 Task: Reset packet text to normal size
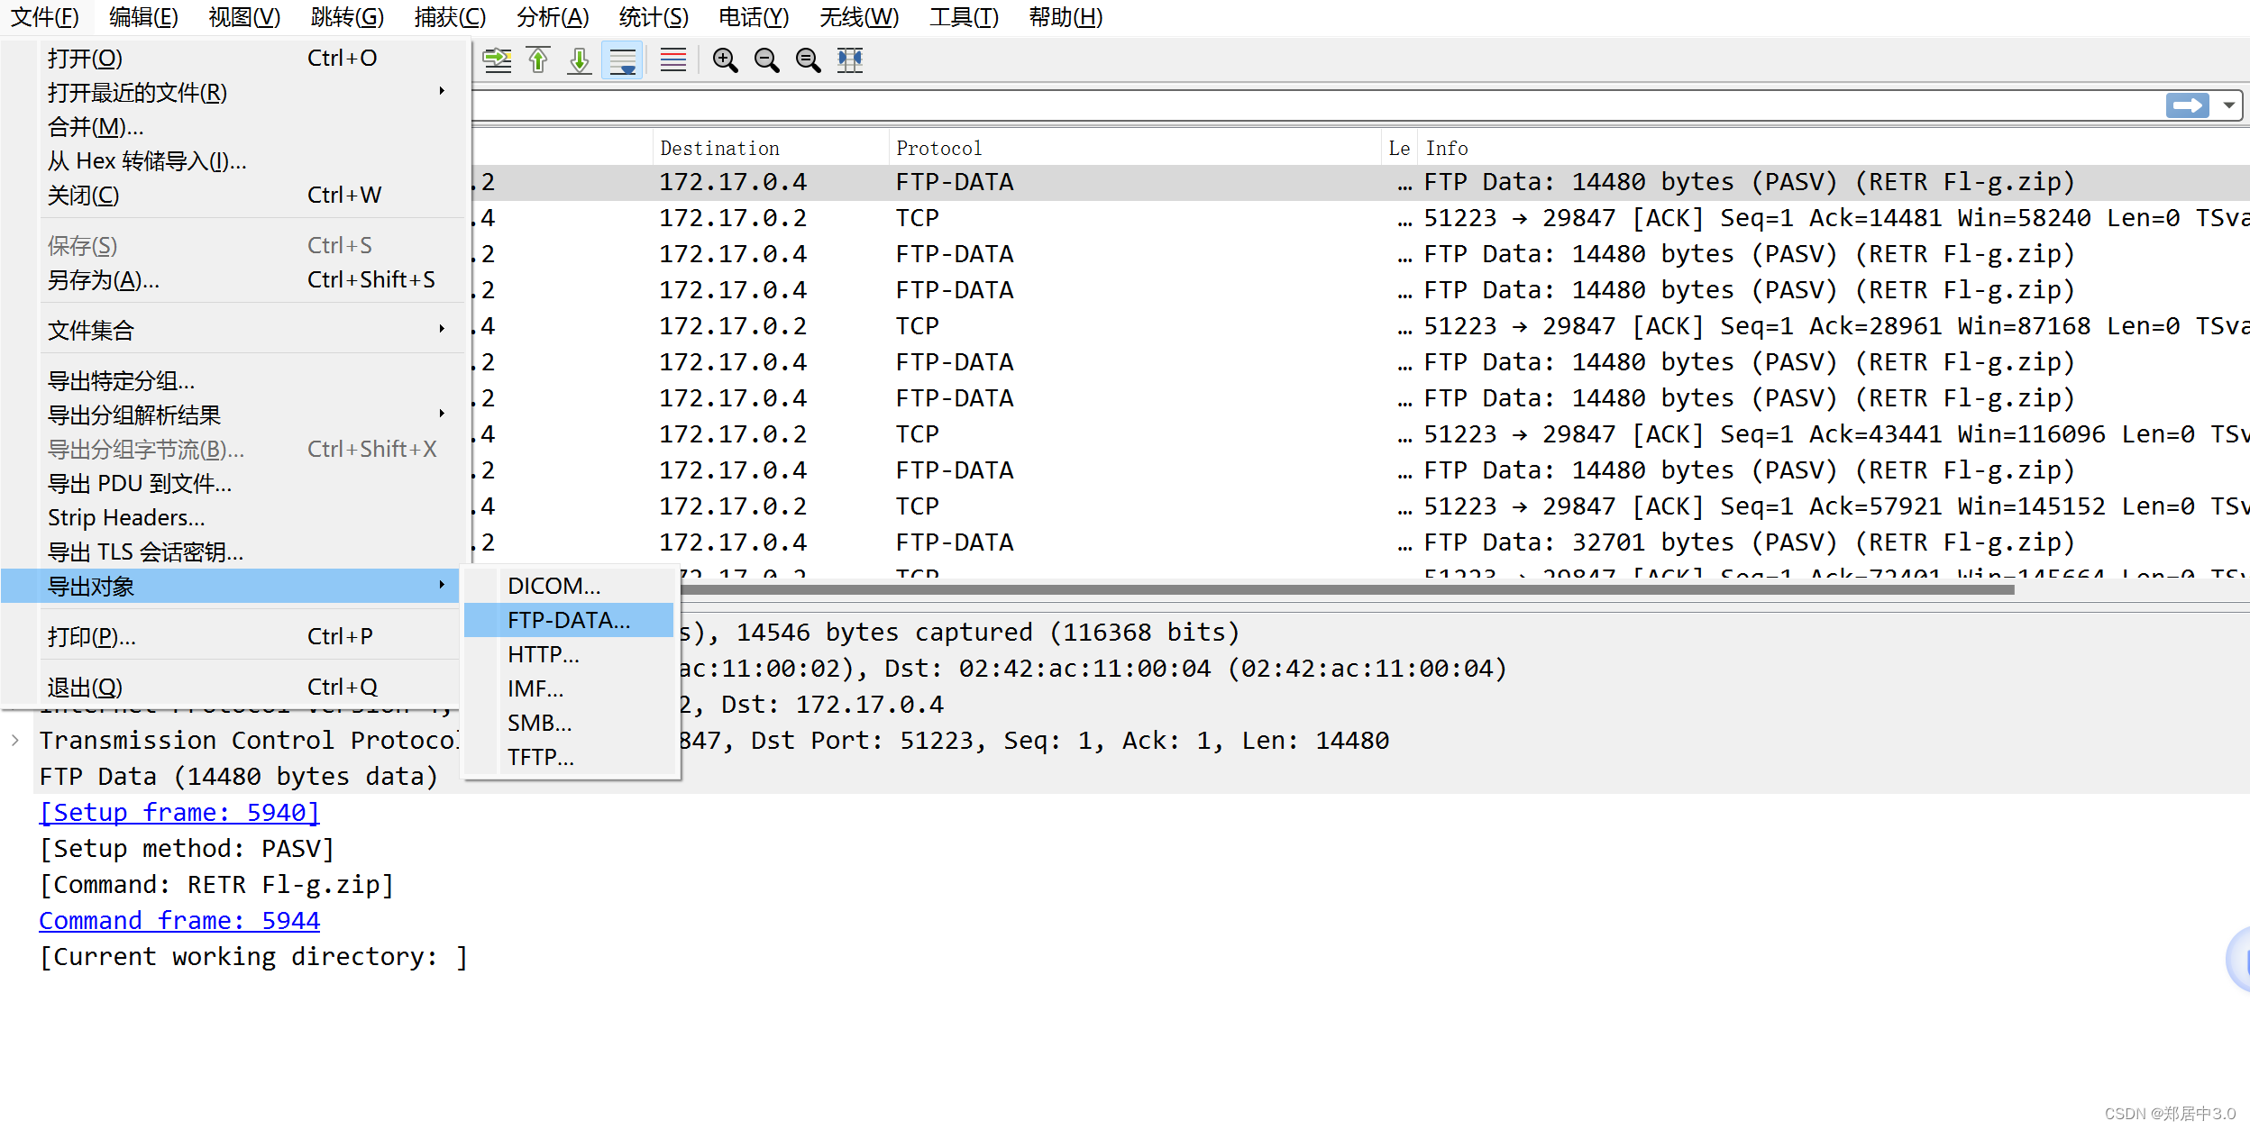click(808, 60)
